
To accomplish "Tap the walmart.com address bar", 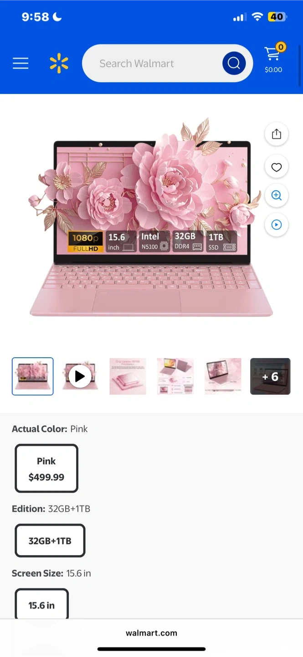I will (x=151, y=633).
